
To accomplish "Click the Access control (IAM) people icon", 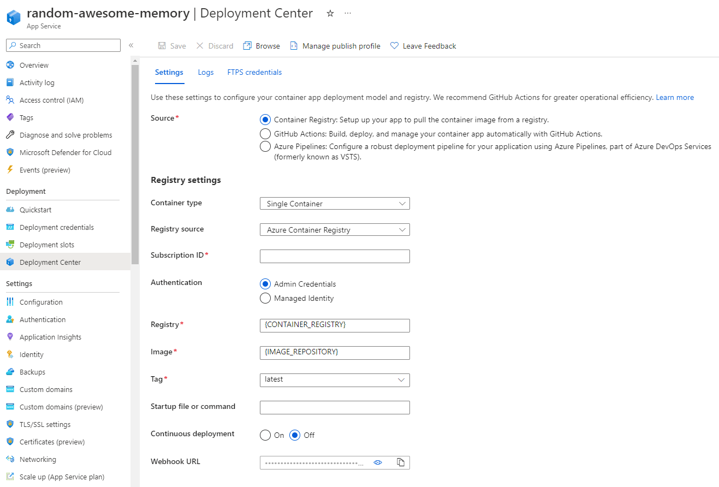I will coord(10,100).
